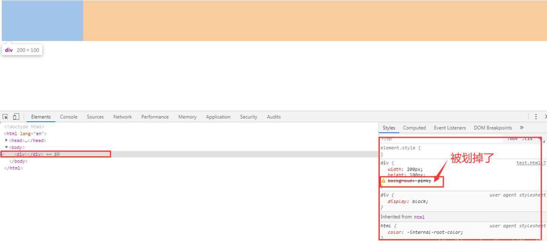The image size is (547, 241).
Task: Click the struck-out backgroud: pink declaration
Action: [409, 181]
